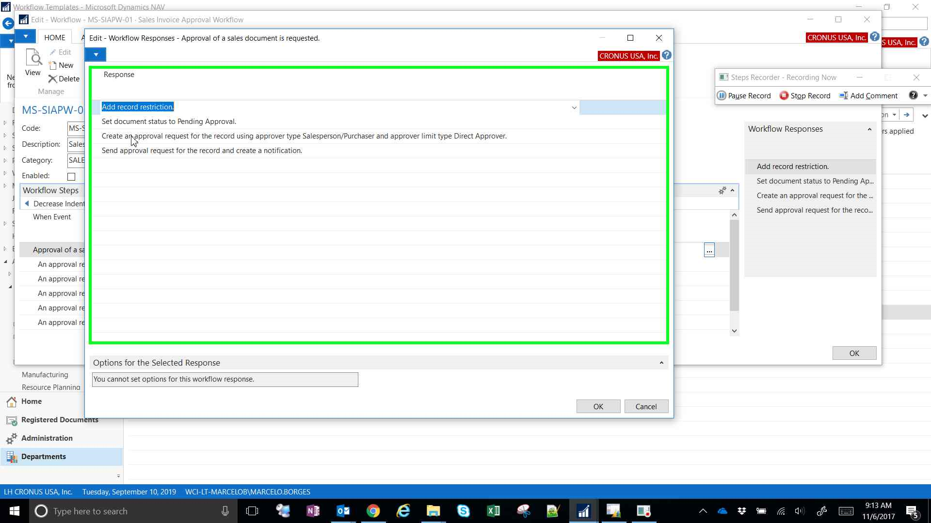Open the Add record restriction dropdown

[x=574, y=108]
